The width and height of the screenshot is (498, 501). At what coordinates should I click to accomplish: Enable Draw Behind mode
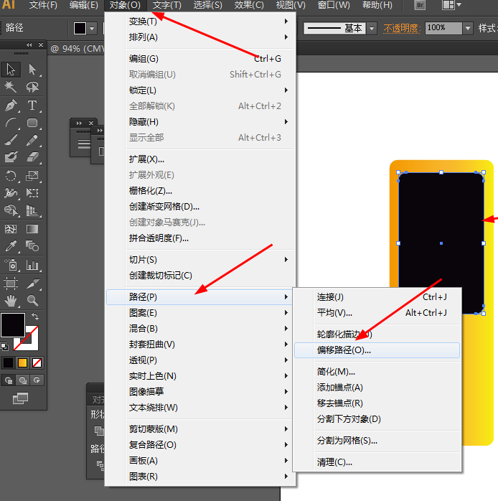coord(22,380)
